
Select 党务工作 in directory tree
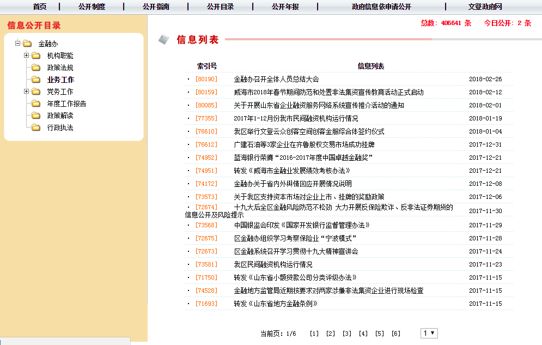(60, 92)
